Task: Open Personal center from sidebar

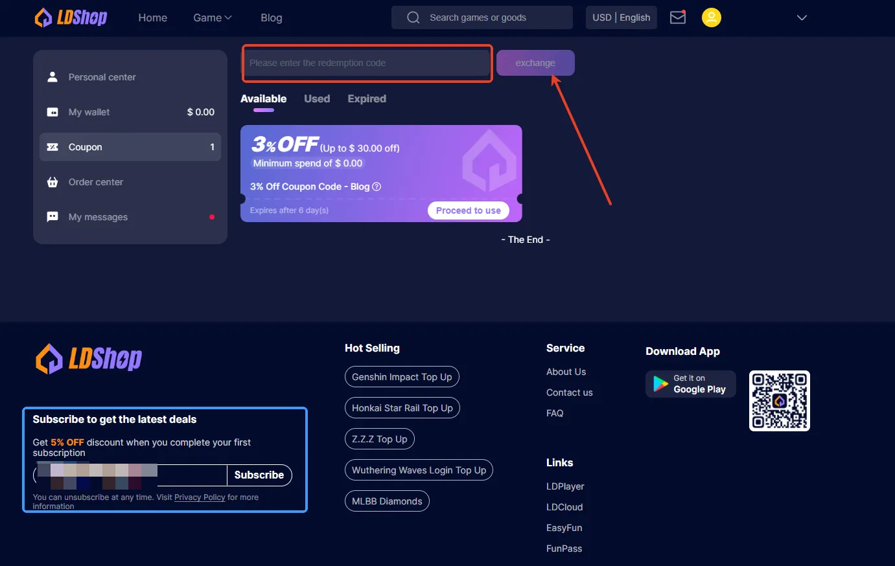Action: tap(102, 77)
